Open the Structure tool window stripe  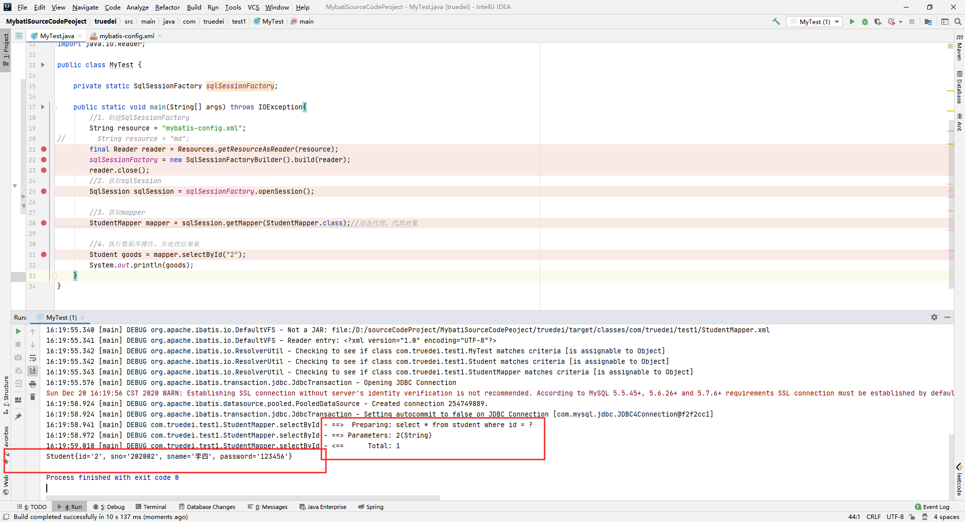tap(6, 395)
